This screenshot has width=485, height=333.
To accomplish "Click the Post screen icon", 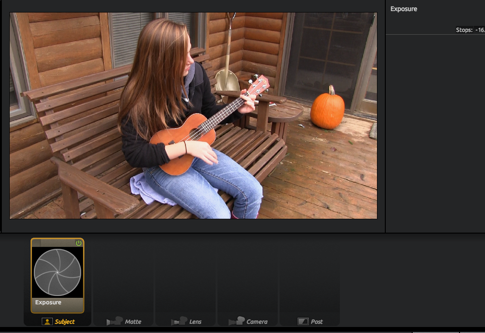I will pyautogui.click(x=303, y=321).
